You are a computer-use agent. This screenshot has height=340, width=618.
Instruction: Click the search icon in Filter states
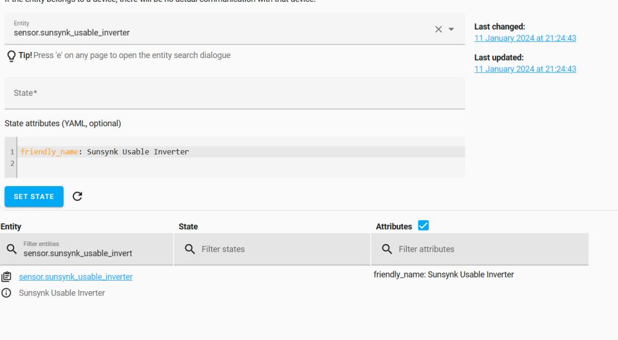(x=190, y=249)
